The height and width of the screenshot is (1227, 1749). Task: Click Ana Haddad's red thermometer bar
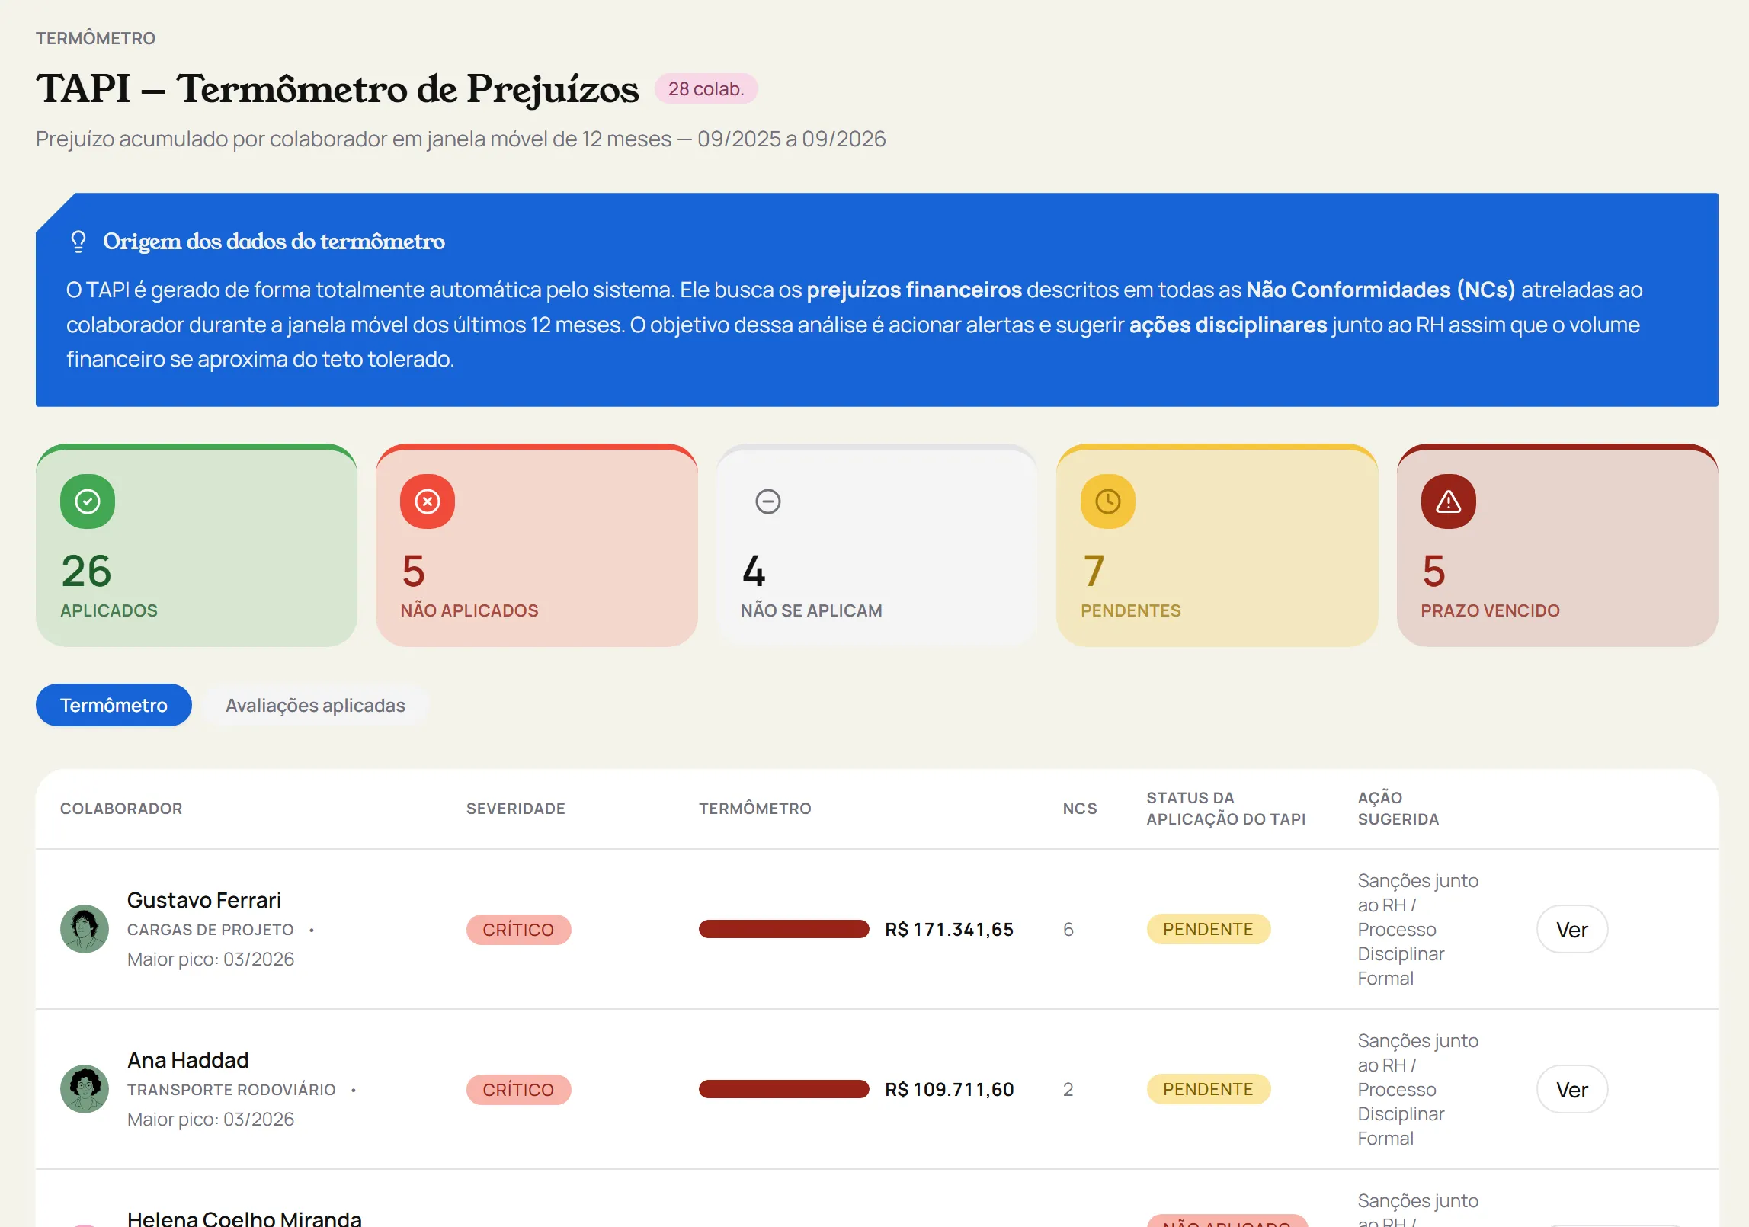coord(784,1089)
